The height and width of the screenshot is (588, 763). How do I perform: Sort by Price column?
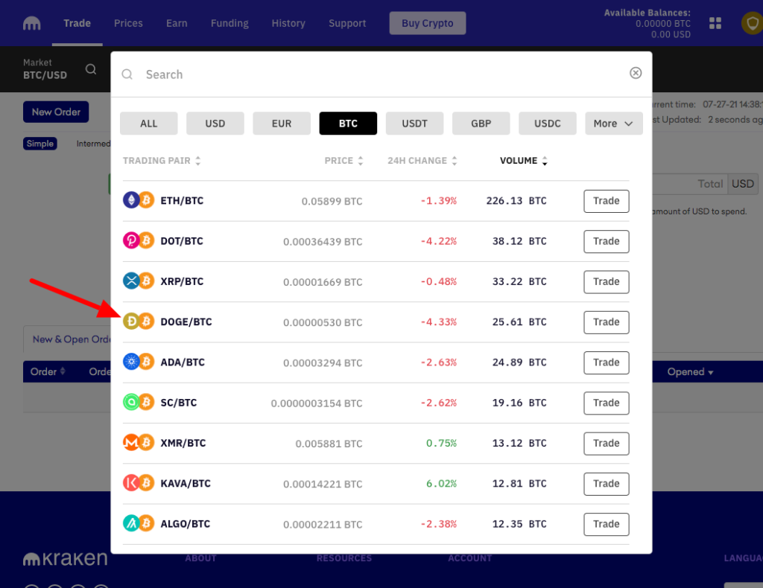pos(343,160)
